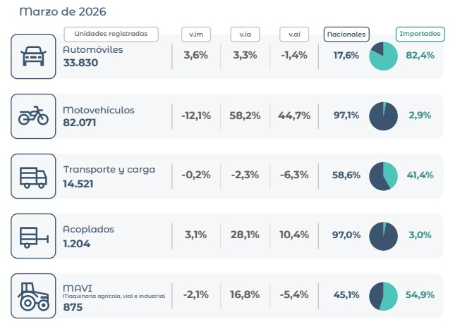Click the Nacionales legend label
This screenshot has height=329, width=460.
[x=346, y=34]
